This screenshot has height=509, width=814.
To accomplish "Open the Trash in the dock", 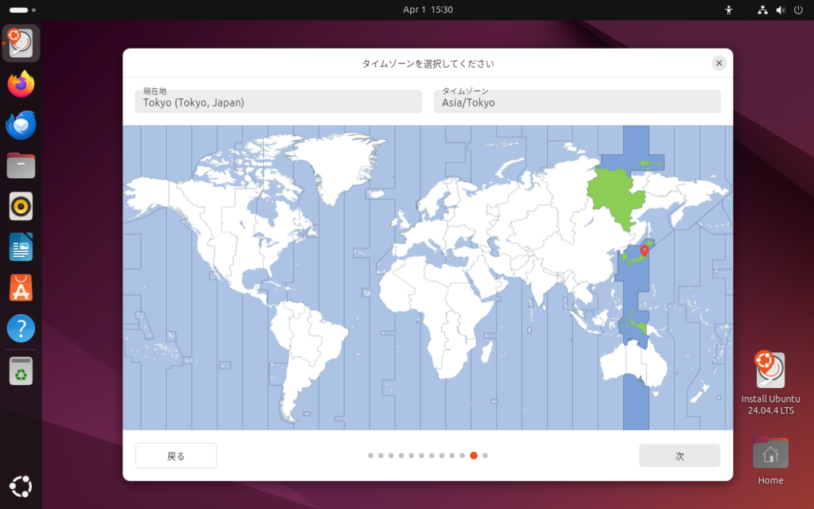I will (21, 371).
